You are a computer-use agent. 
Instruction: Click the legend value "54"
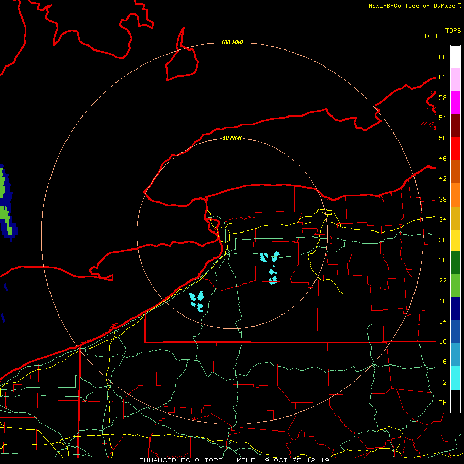point(443,118)
